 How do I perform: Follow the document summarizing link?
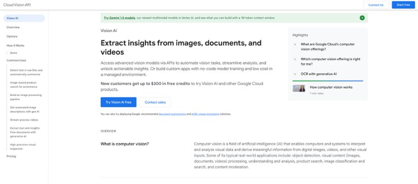coord(172,114)
